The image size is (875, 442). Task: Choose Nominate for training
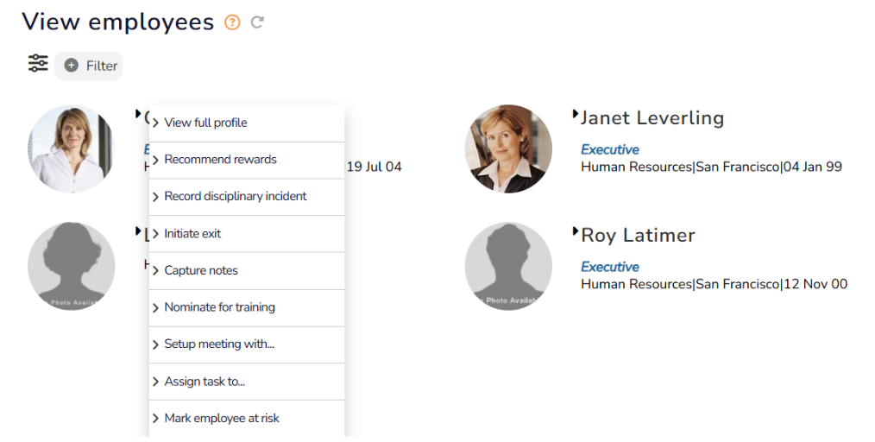219,308
